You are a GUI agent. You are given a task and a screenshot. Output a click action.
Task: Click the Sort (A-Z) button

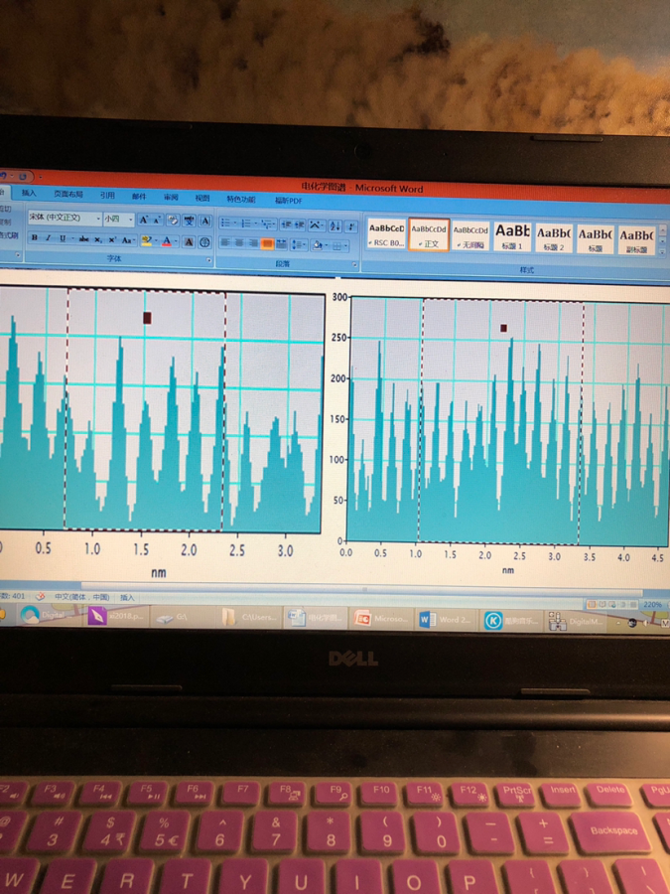coord(335,225)
